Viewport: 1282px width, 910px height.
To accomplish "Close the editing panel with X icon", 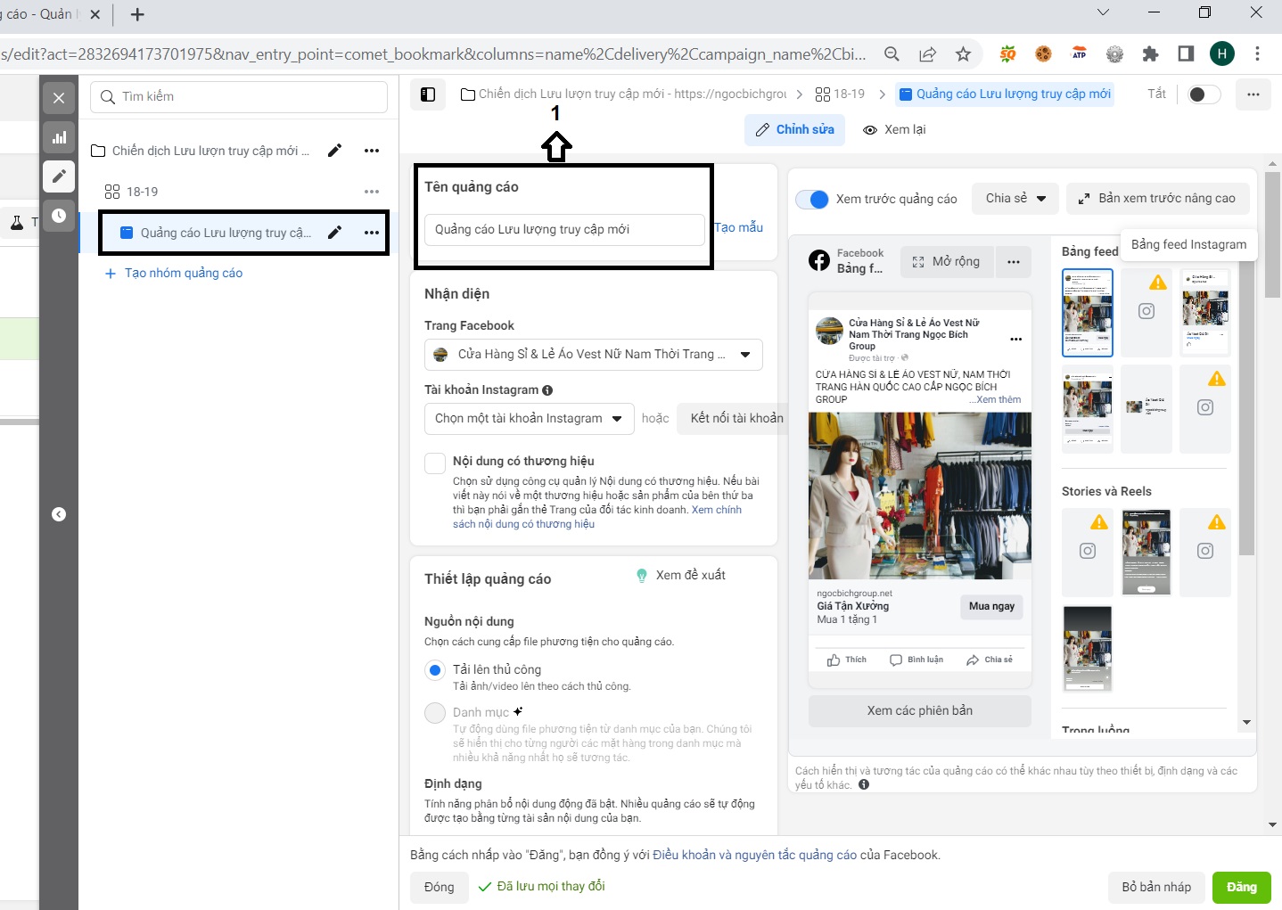I will pyautogui.click(x=59, y=98).
